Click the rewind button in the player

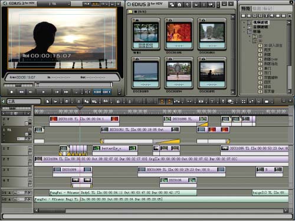pos(21,92)
